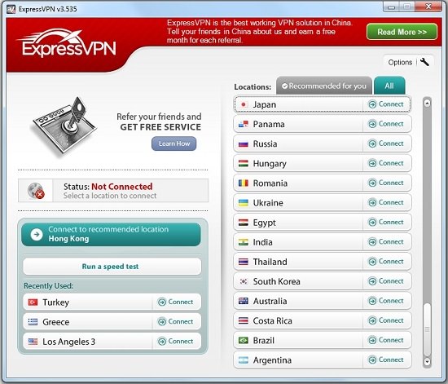Connect to Thailand
Screen dimensions: 448x384
coord(386,262)
